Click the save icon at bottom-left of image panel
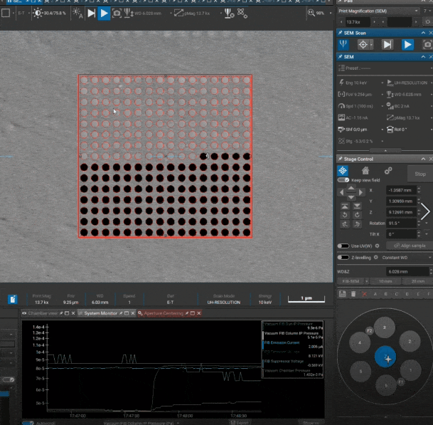Image resolution: width=433 pixels, height=425 pixels. [x=13, y=300]
